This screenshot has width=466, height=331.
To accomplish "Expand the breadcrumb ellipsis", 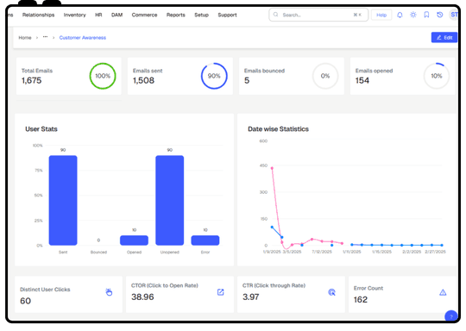I will (x=45, y=37).
